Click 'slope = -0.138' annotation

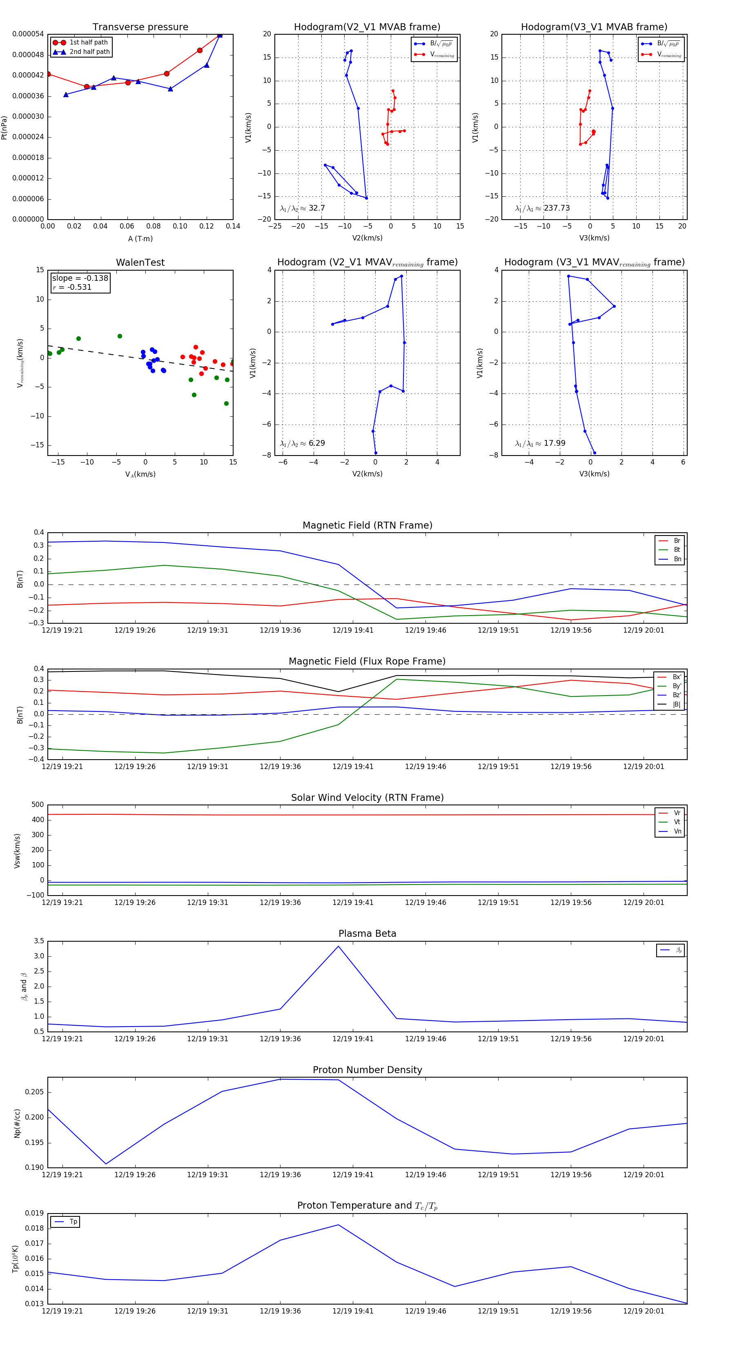click(x=80, y=278)
